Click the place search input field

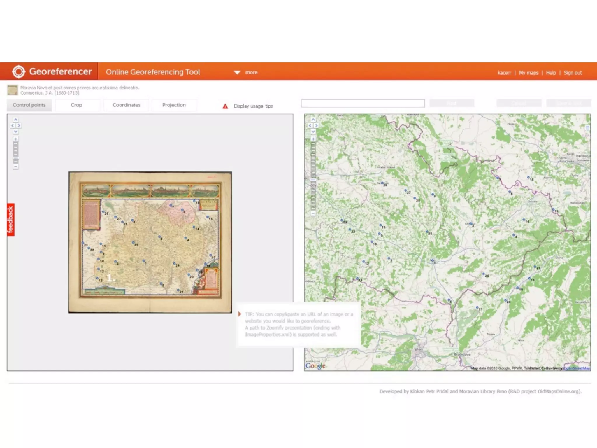(363, 103)
